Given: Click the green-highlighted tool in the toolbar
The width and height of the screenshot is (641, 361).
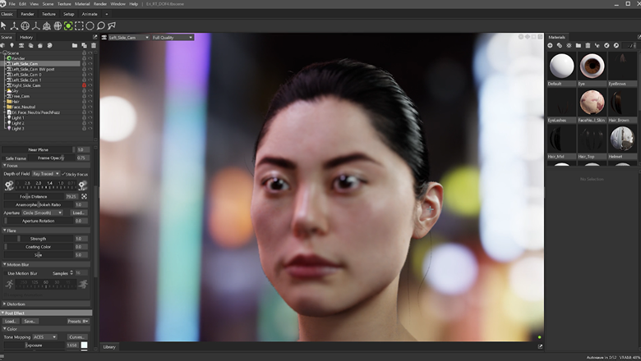Looking at the screenshot, I should [68, 25].
